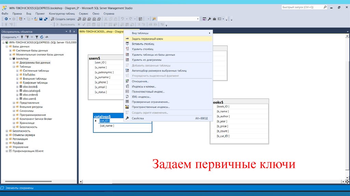Image resolution: width=350 pixels, height=196 pixels.
Task: Select dbo.catalogs$ in the tree
Action: 31,91
